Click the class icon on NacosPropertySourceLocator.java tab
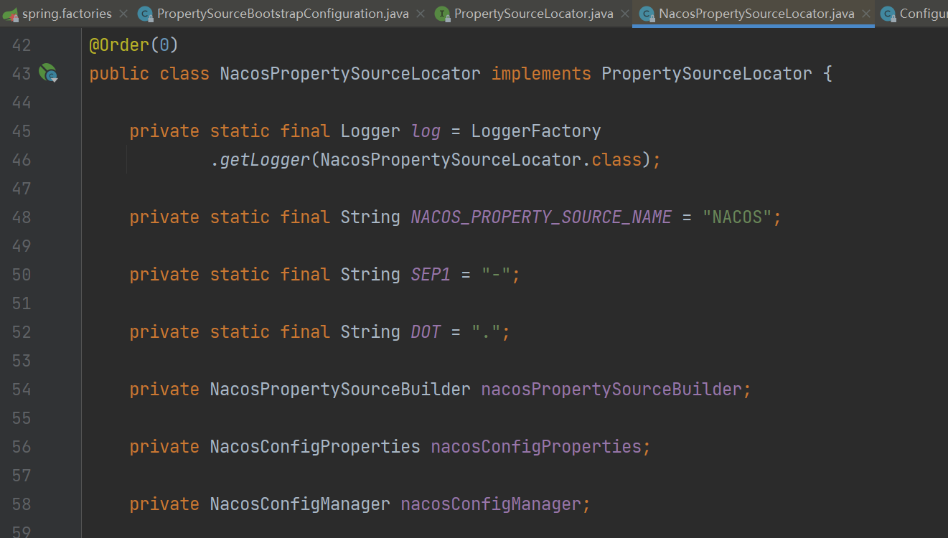The image size is (948, 538). click(647, 14)
